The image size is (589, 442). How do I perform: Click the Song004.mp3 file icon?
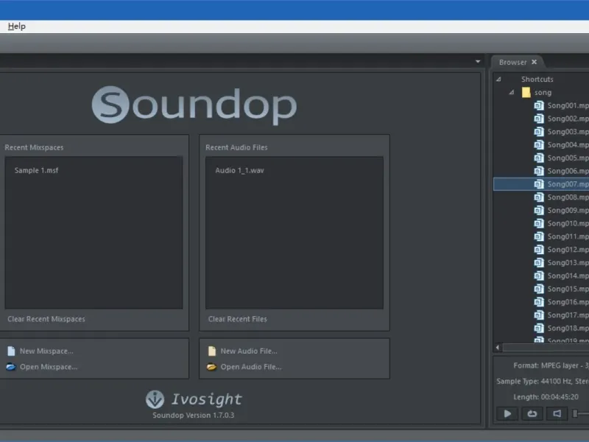pyautogui.click(x=539, y=144)
